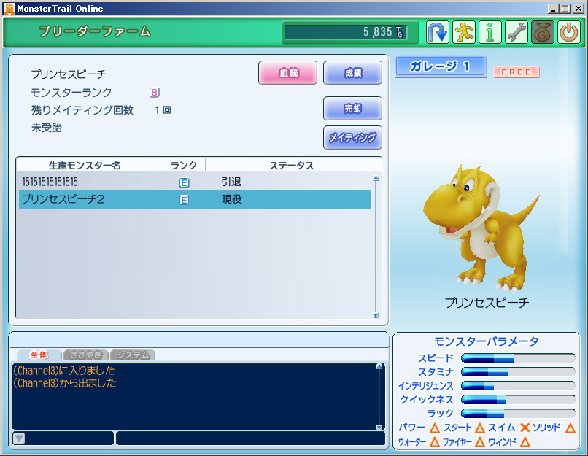The width and height of the screenshot is (588, 456).
Task: Click the 現役 status cell
Action: click(232, 199)
